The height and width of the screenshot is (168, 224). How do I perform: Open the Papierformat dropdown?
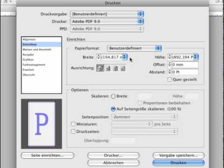[134, 48]
